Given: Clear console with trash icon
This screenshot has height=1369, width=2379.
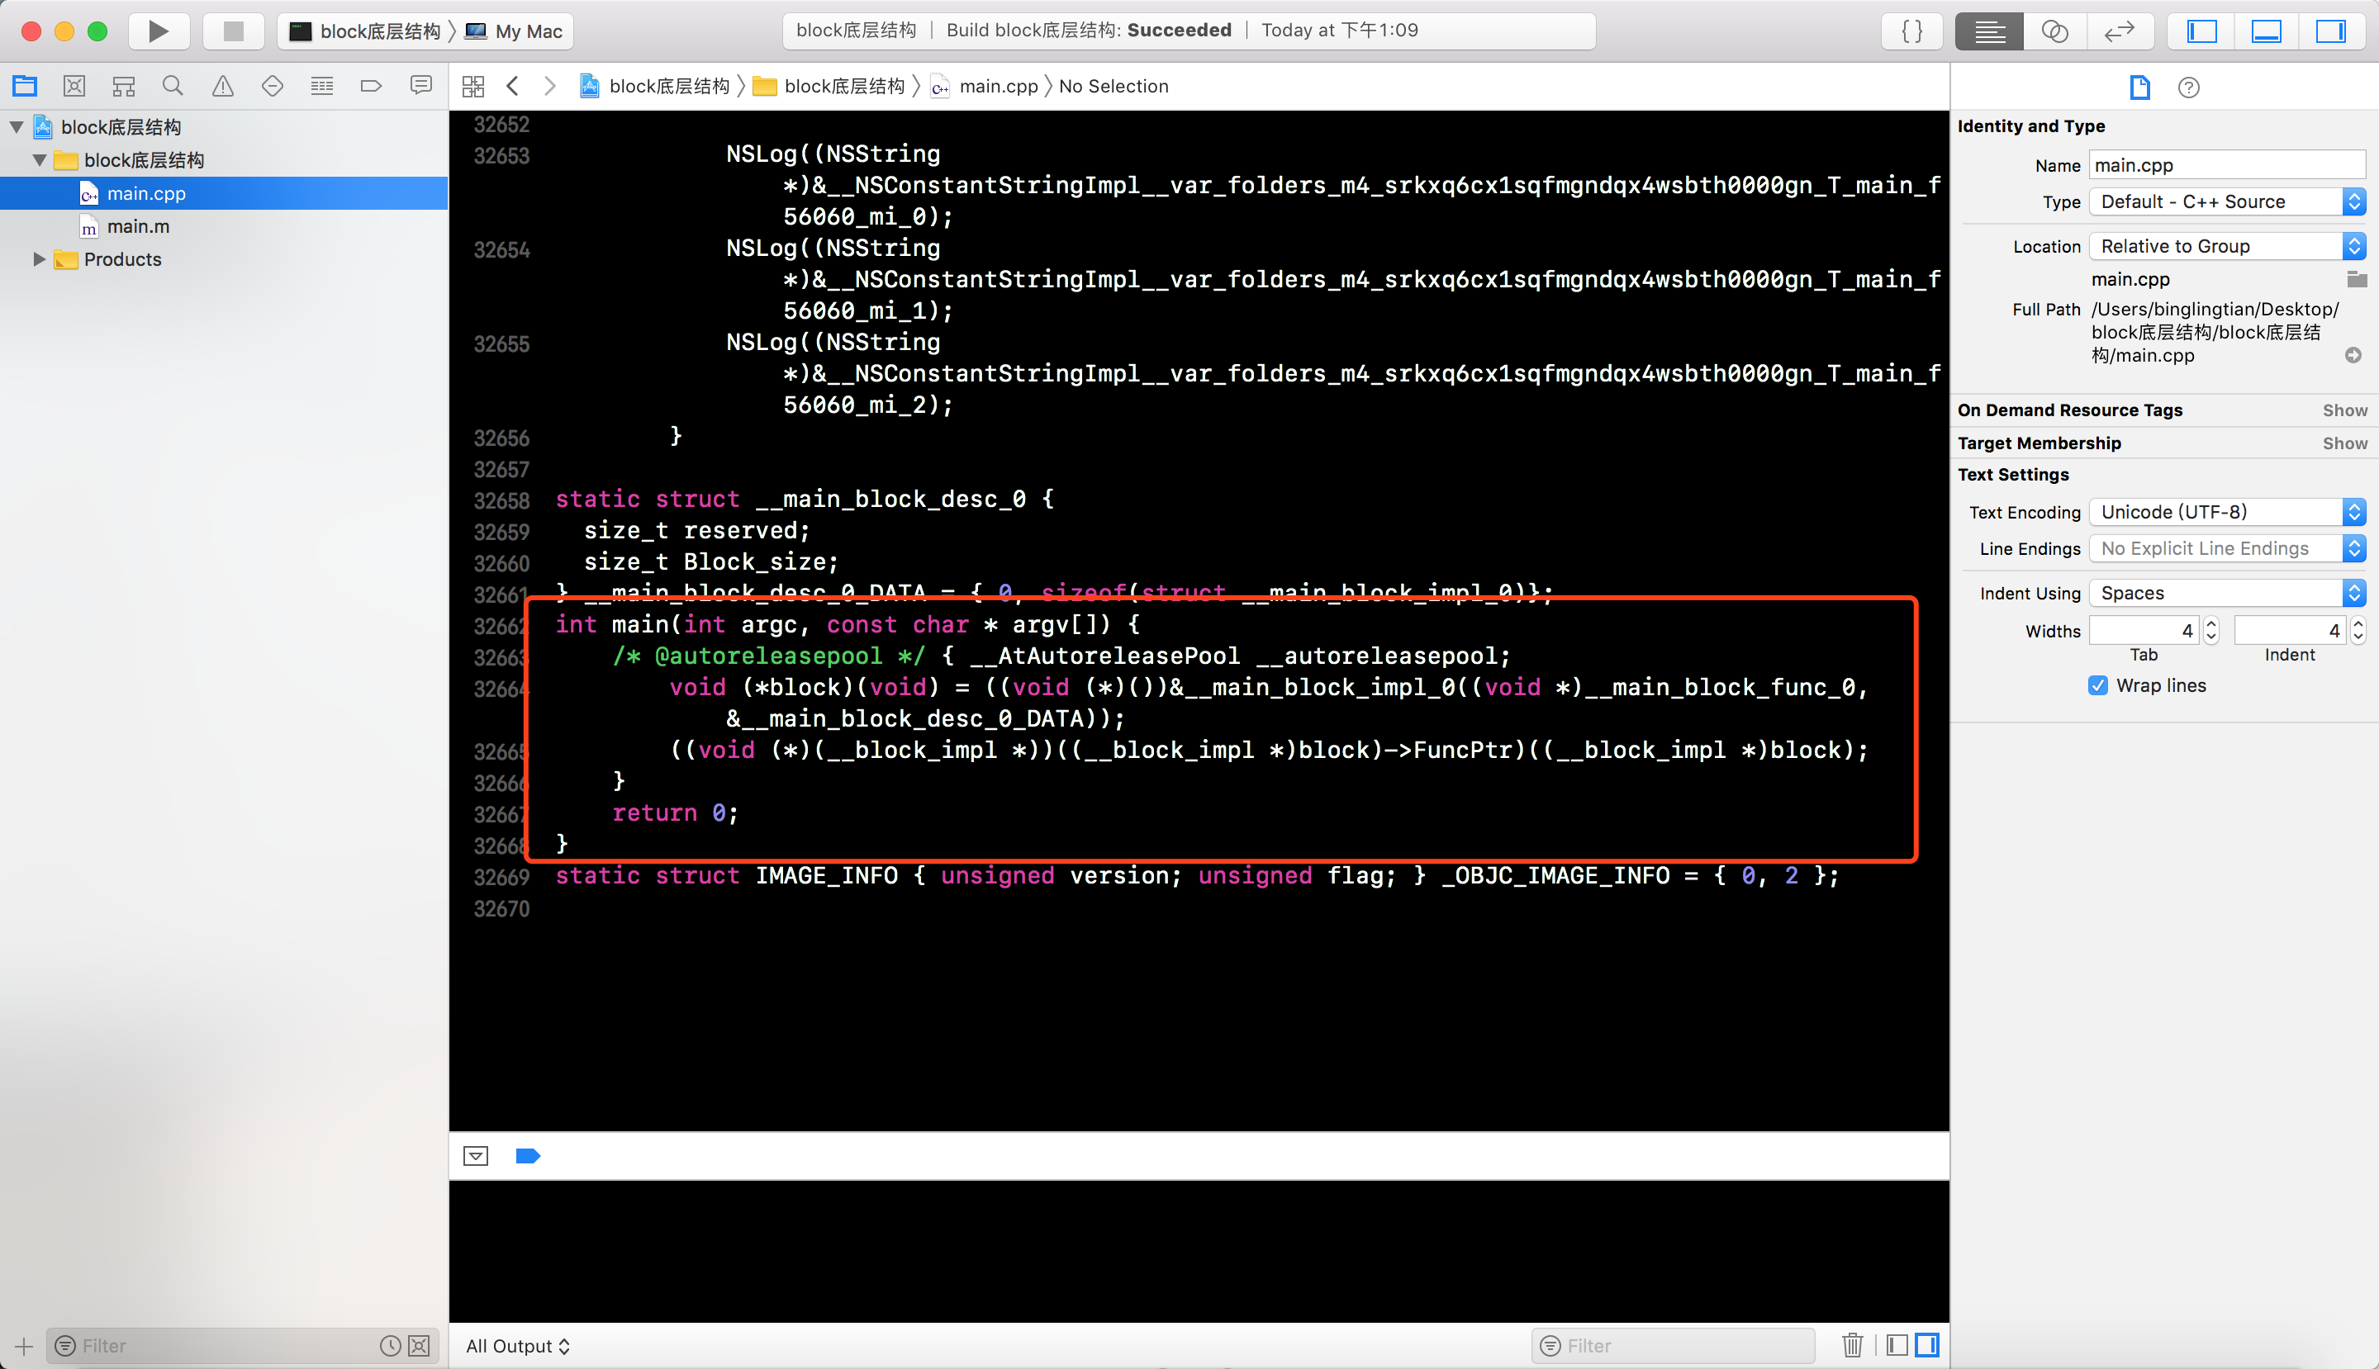Looking at the screenshot, I should 1852,1346.
